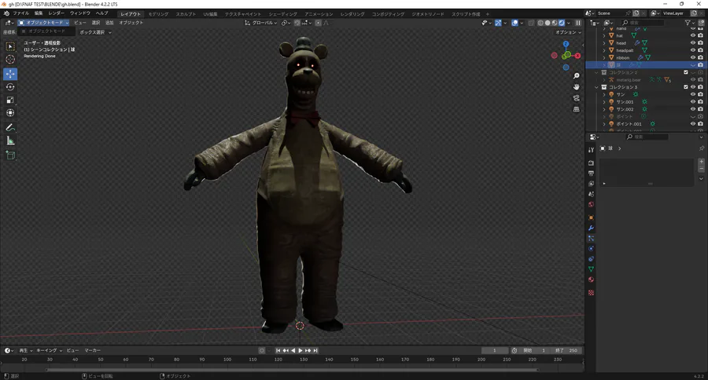708x380 pixels.
Task: Open the View Layer properties tab
Action: point(591,184)
